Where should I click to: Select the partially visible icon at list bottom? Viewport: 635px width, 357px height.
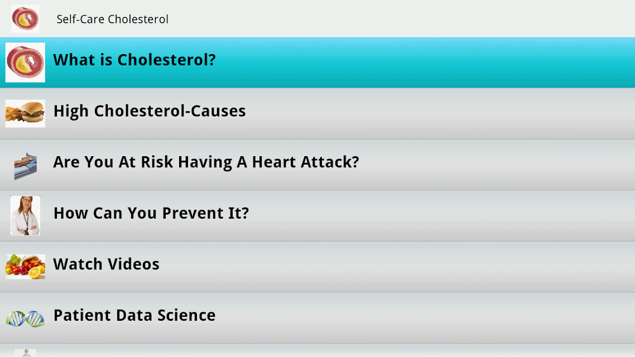coord(25,353)
